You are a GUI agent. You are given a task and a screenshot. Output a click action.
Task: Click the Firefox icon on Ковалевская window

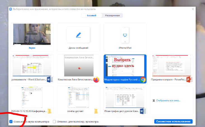[96, 80]
